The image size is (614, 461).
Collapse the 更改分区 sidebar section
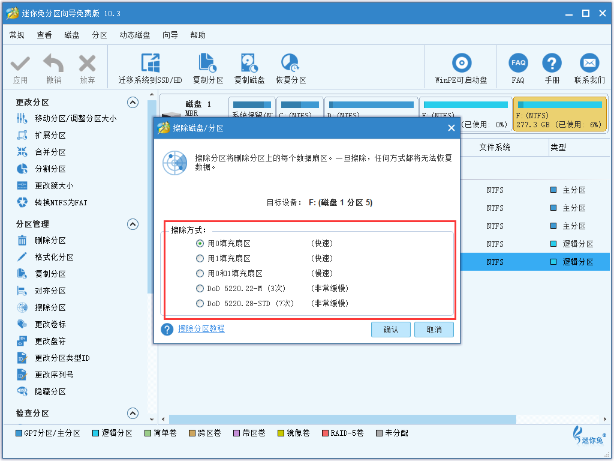pyautogui.click(x=133, y=103)
